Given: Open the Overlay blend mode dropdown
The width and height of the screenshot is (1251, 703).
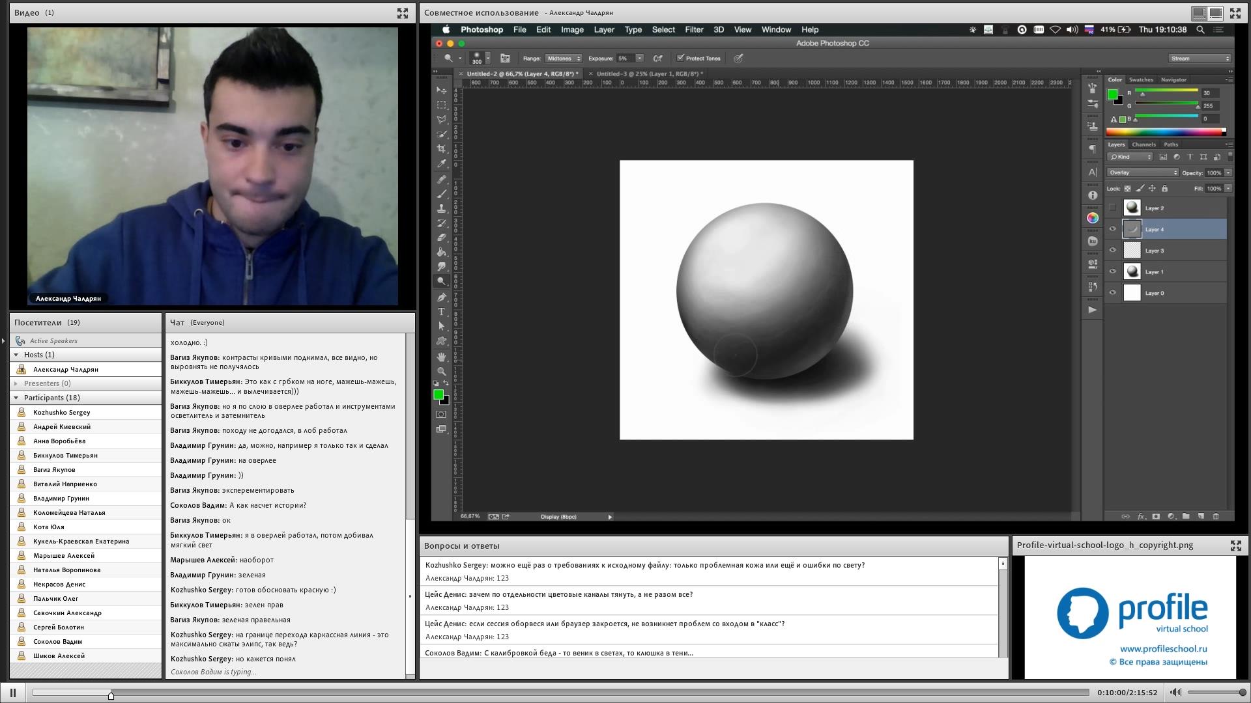Looking at the screenshot, I should click(1143, 172).
